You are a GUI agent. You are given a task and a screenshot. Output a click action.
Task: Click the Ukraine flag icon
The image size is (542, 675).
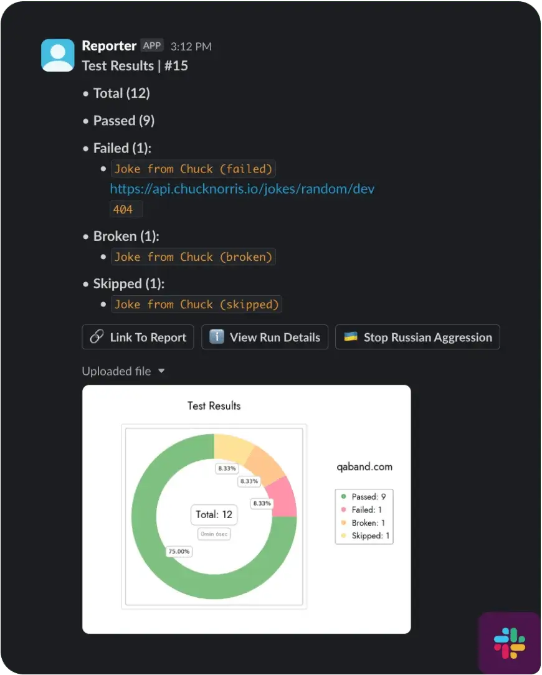coord(351,337)
